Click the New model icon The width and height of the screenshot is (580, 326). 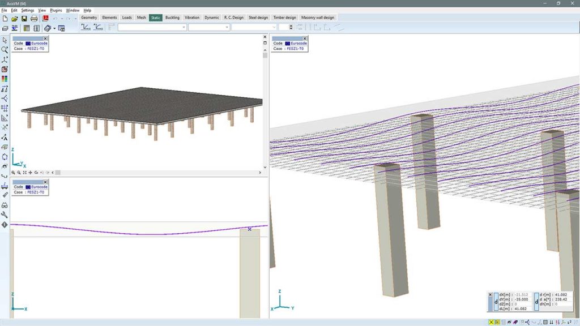[5, 18]
